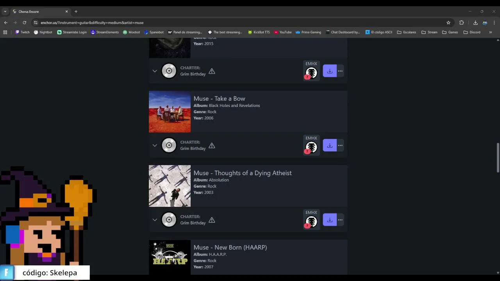Show more bookmarks with the overflow chevron
This screenshot has width=500, height=281.
click(x=490, y=32)
